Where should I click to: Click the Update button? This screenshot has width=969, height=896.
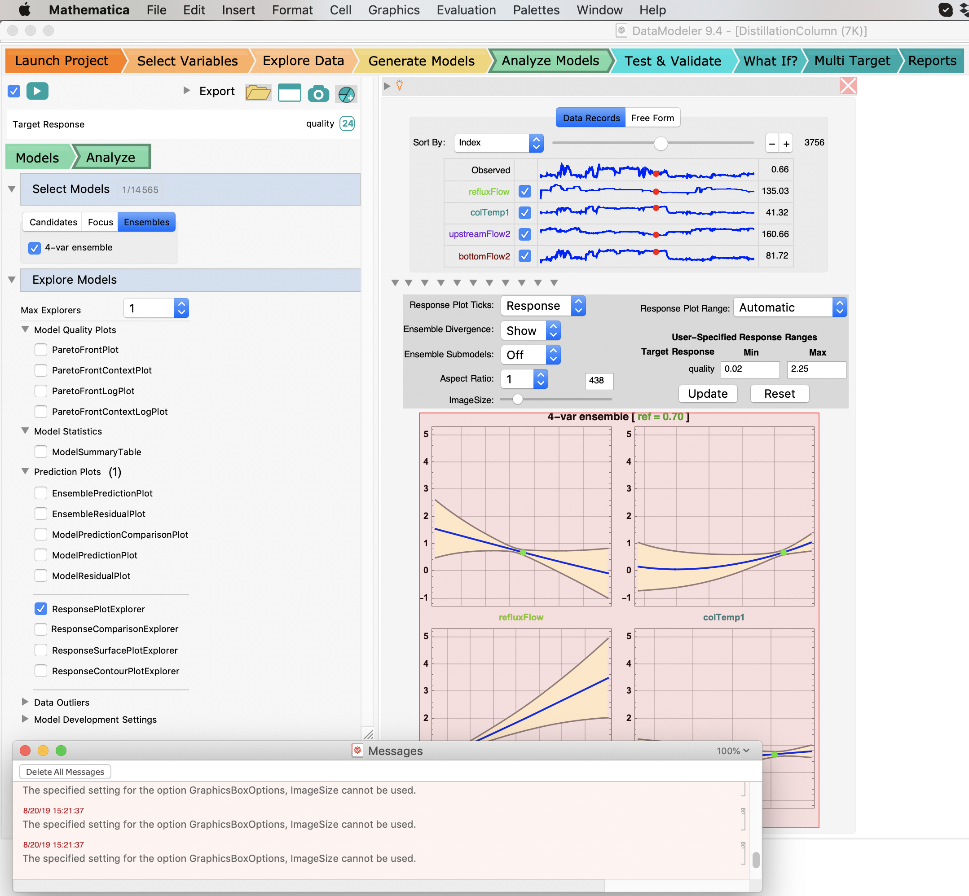click(x=708, y=394)
